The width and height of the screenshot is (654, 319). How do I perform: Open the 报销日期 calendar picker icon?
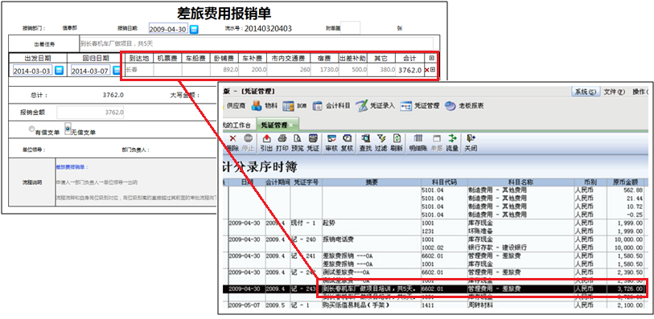pyautogui.click(x=194, y=29)
